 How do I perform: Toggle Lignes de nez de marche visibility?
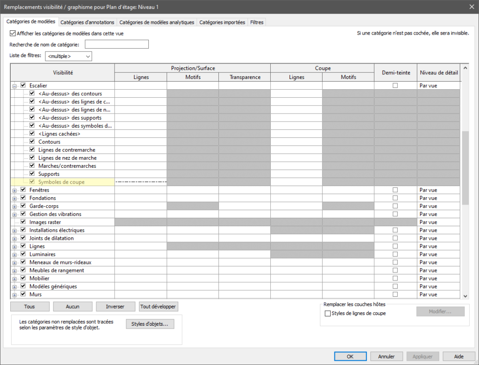coord(32,158)
